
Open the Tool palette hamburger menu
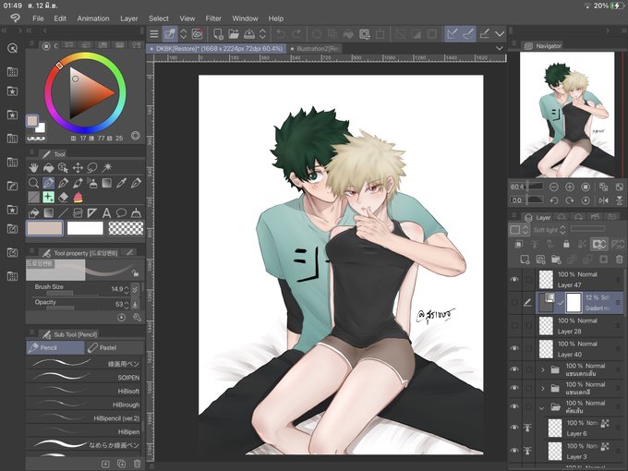[32, 153]
